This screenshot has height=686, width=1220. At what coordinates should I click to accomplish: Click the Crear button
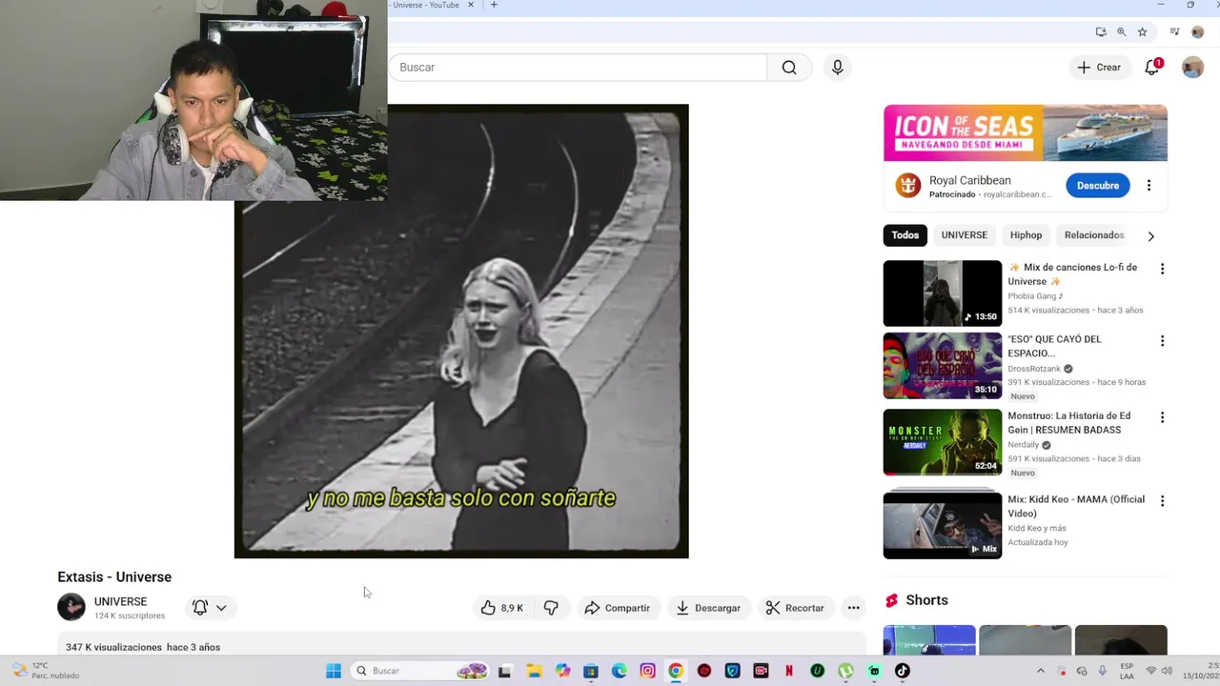click(x=1099, y=68)
